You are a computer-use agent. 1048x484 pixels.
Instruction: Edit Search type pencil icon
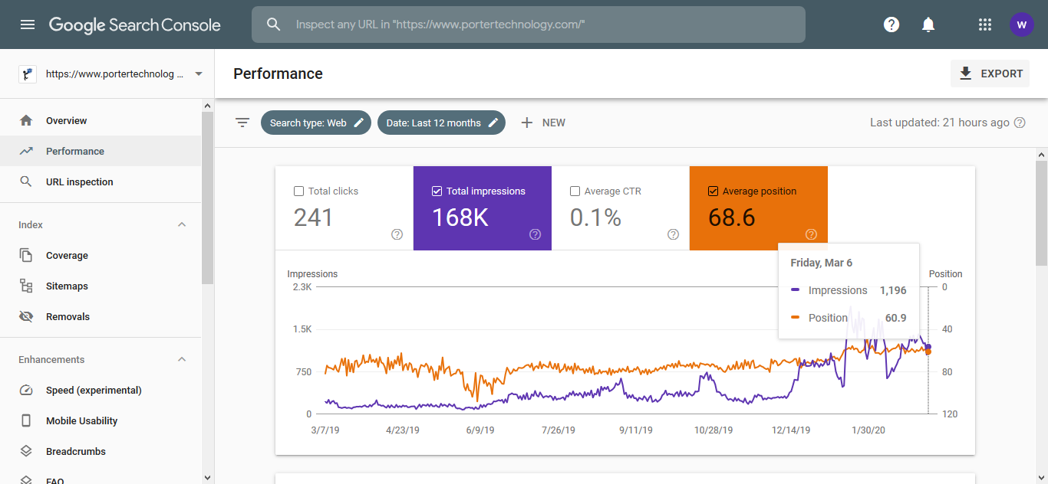359,123
